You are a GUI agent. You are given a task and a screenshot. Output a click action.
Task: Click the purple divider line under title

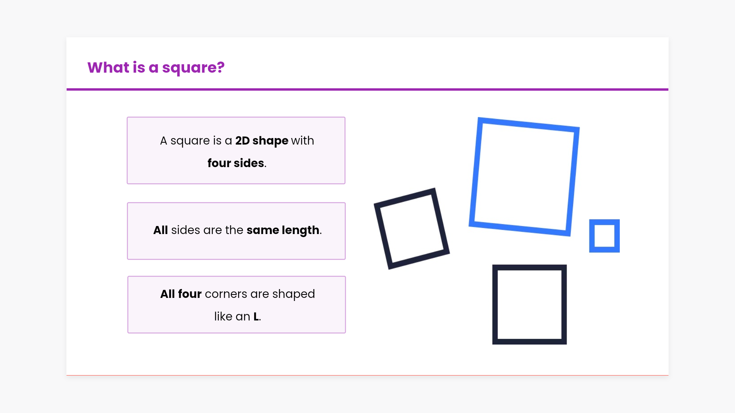tap(367, 89)
